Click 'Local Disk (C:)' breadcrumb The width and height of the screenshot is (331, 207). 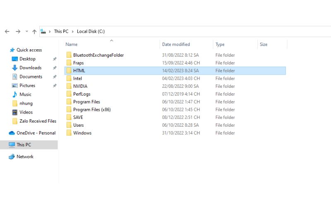pyautogui.click(x=91, y=31)
